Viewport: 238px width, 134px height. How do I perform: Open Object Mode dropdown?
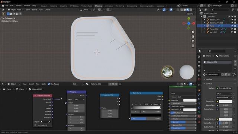(16, 10)
